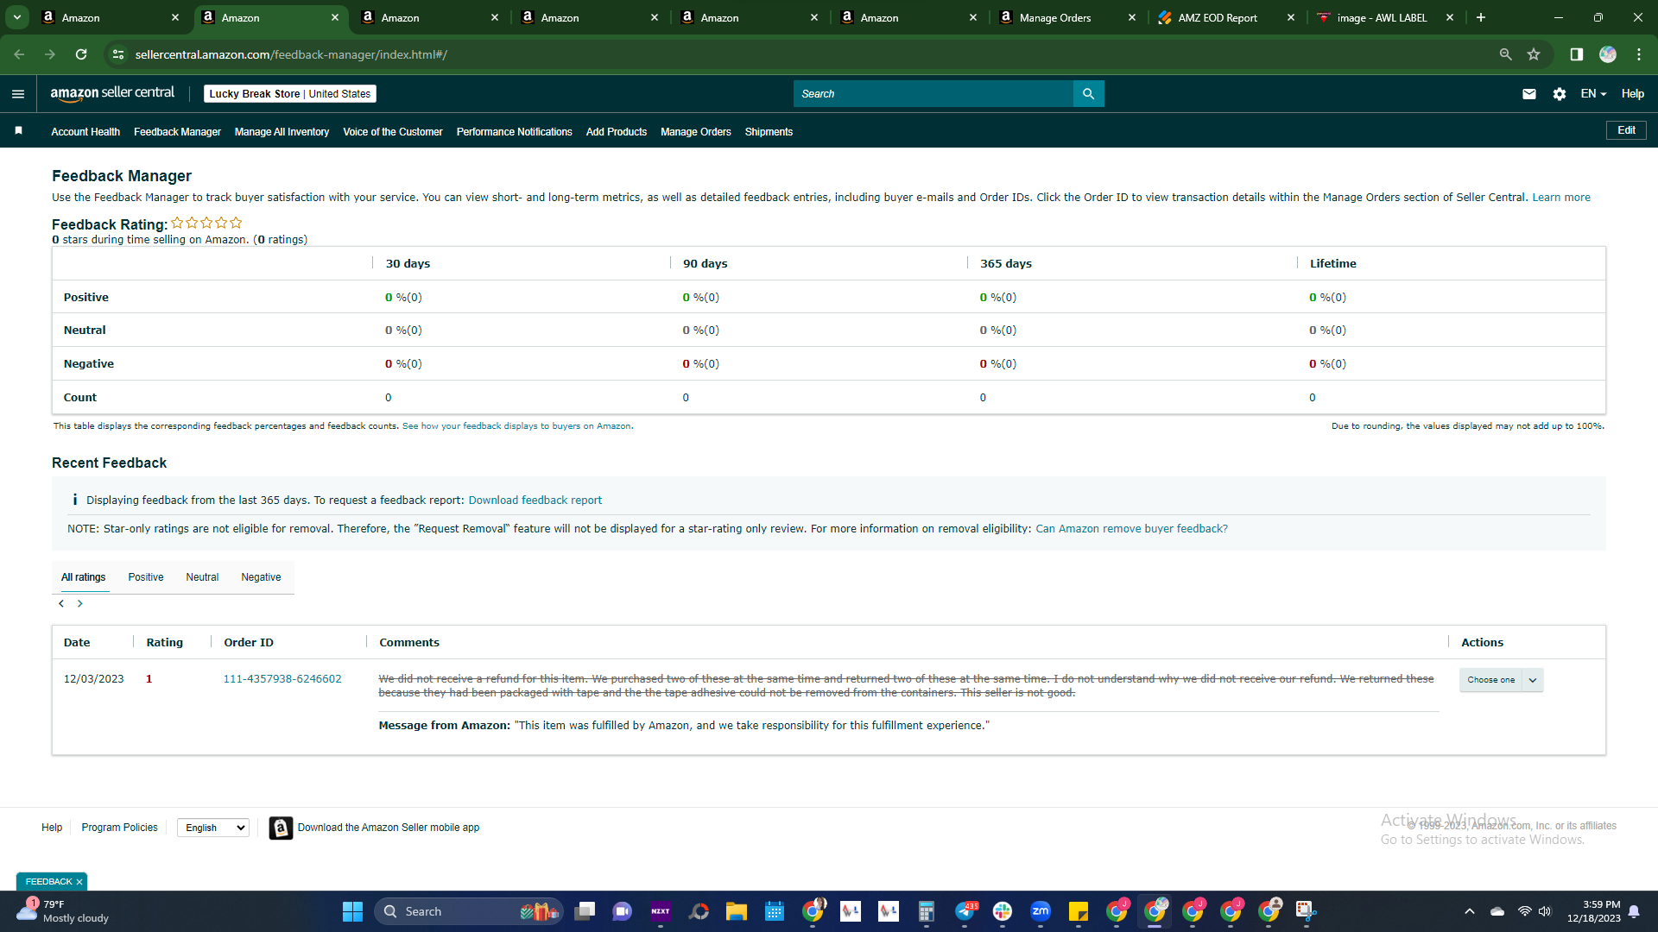This screenshot has width=1658, height=932.
Task: Switch to the image - AWL LABEL tab
Action: click(1386, 17)
